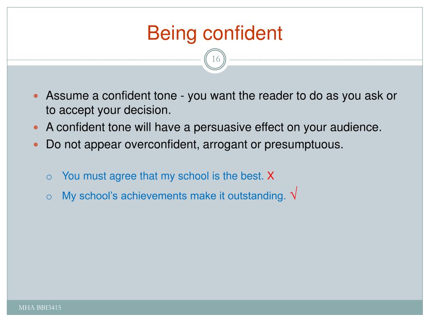Click the orange bullet before 'Assume a confident tone'
The height and width of the screenshot is (322, 430).
pos(36,96)
